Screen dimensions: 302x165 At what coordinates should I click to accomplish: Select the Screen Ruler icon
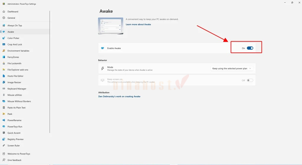[x=4, y=146]
